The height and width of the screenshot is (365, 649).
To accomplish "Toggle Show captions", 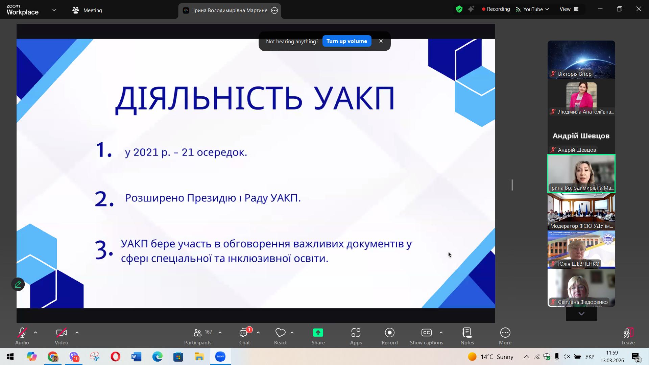I will (x=426, y=337).
